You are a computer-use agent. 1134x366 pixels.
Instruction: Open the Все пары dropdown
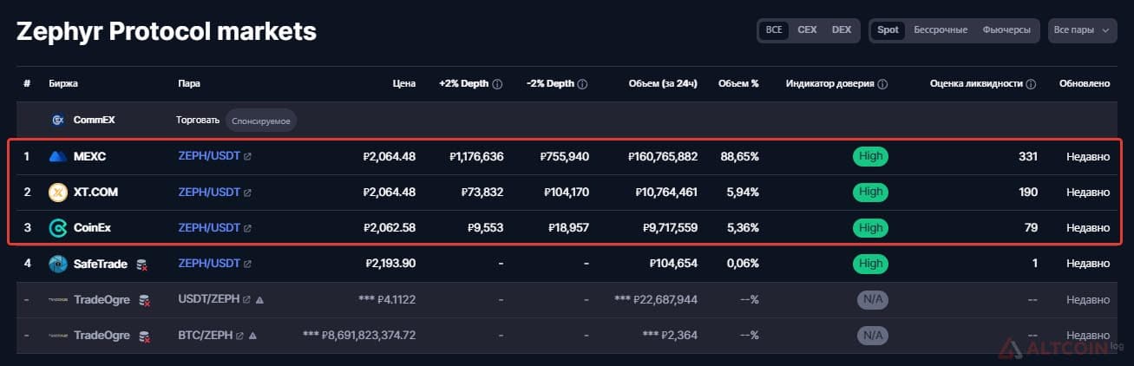[1082, 30]
